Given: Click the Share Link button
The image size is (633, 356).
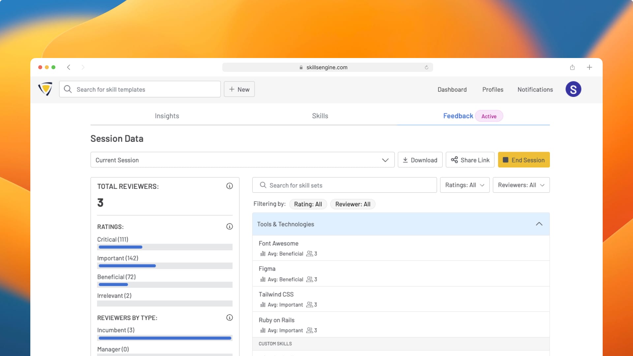Looking at the screenshot, I should [470, 160].
